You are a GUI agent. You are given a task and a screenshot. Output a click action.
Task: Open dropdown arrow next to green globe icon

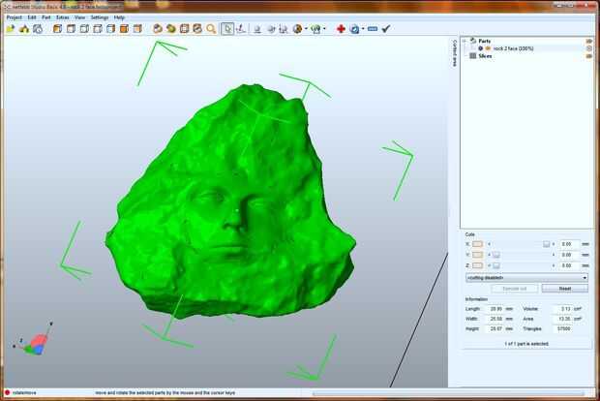pyautogui.click(x=324, y=29)
